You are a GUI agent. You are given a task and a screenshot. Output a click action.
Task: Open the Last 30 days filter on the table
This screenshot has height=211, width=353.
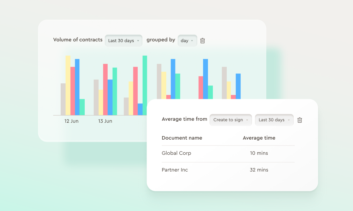[x=274, y=120]
